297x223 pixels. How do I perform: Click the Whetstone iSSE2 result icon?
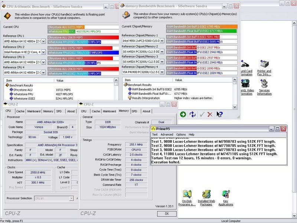click(11, 98)
